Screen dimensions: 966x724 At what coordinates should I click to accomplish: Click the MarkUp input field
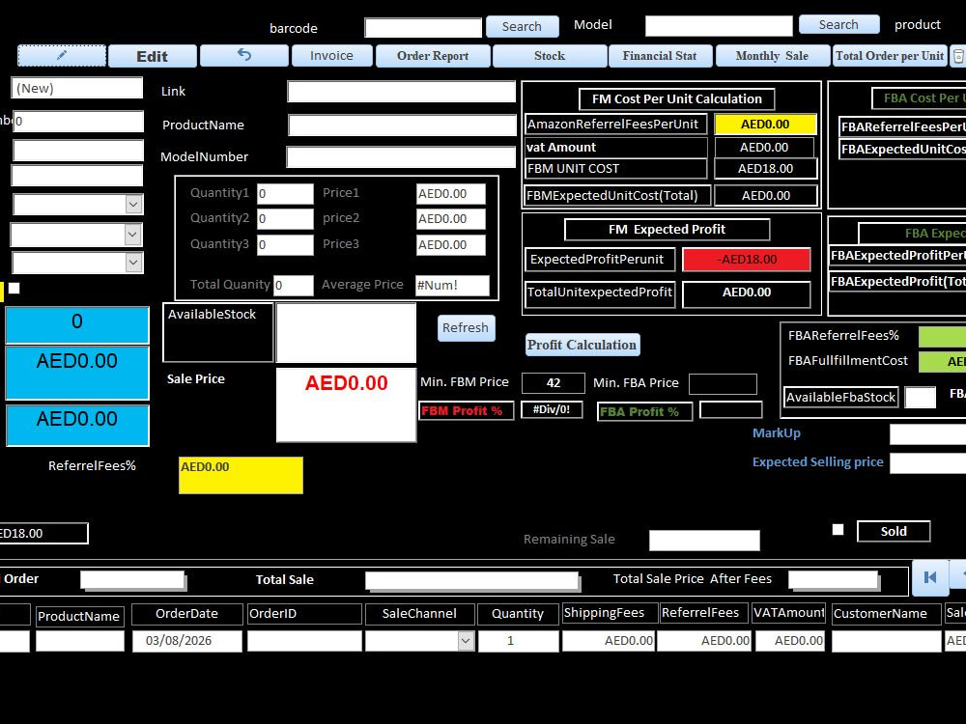point(927,434)
